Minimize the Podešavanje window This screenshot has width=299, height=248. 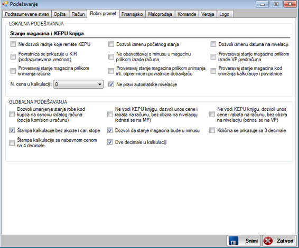[262, 4]
